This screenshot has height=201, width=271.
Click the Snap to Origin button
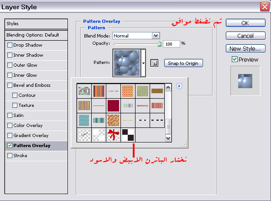183,63
